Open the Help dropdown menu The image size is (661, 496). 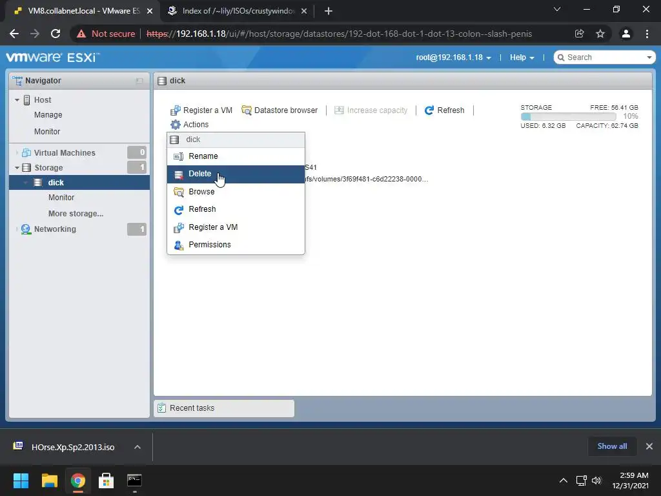[x=522, y=57]
